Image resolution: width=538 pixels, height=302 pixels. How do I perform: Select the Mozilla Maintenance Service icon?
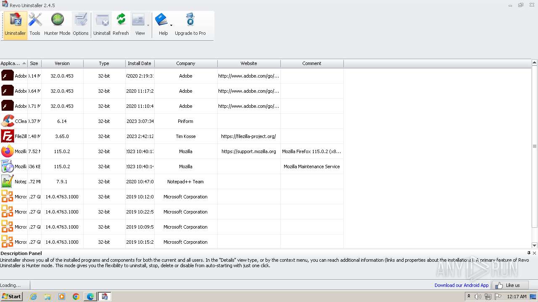pyautogui.click(x=7, y=167)
